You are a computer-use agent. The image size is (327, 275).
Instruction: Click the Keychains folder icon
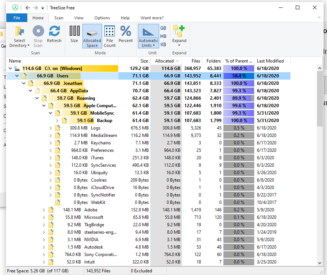(x=58, y=143)
